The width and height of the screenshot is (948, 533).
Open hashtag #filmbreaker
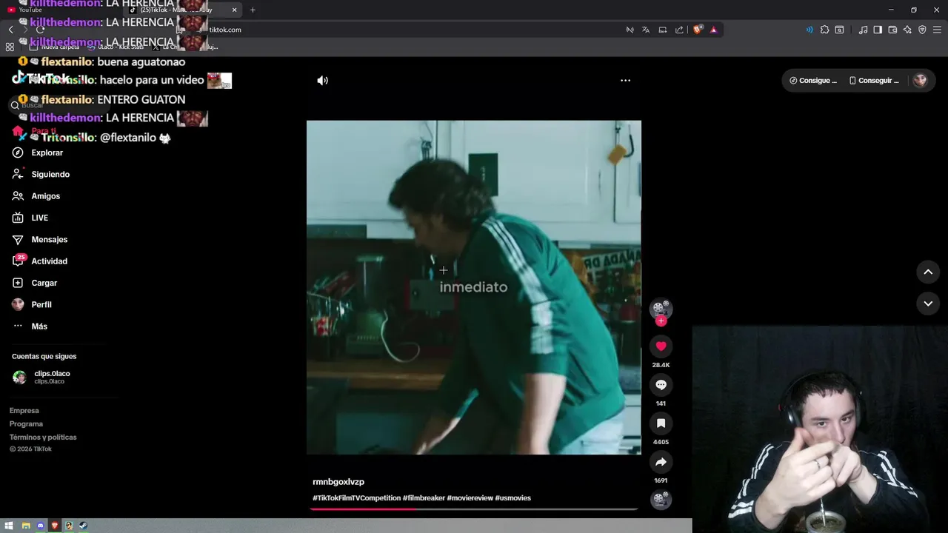coord(424,498)
